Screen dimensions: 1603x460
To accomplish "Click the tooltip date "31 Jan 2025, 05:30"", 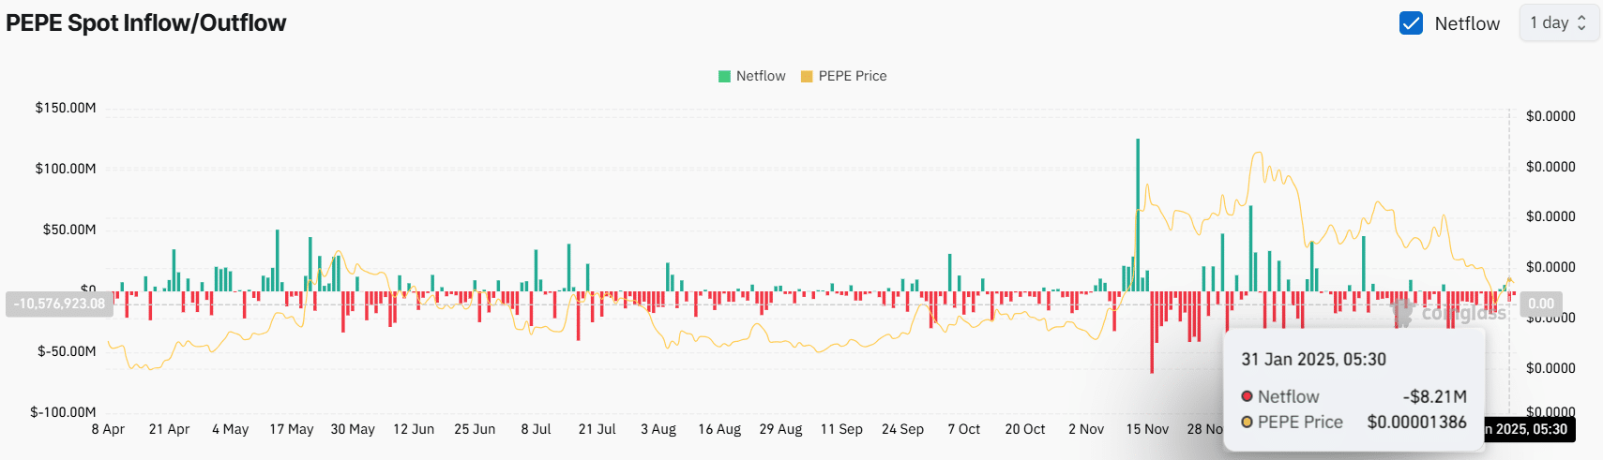I will point(1313,360).
